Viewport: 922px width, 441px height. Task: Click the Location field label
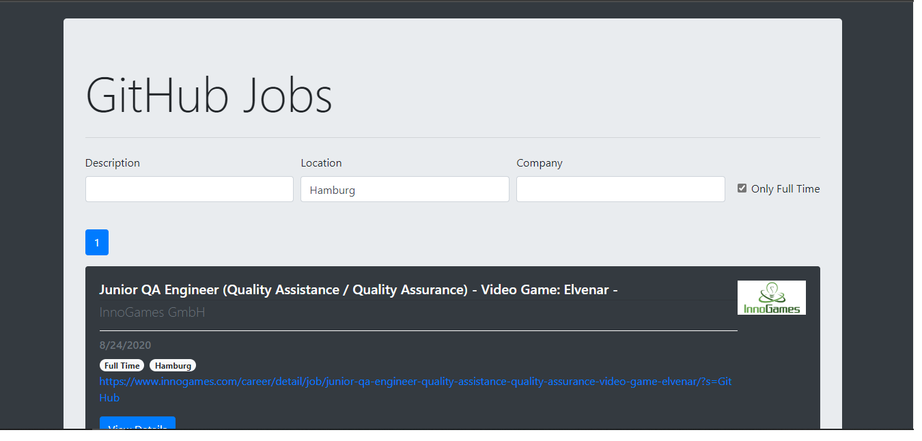point(321,163)
